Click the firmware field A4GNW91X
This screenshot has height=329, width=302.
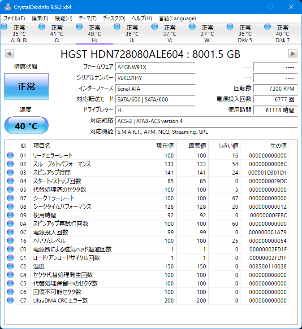[155, 67]
